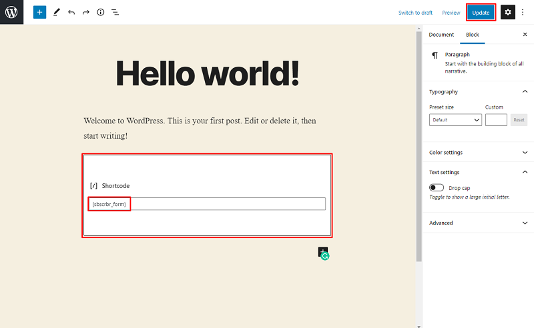Viewport: 534px width, 328px height.
Task: Collapse the Typography section
Action: pos(525,91)
